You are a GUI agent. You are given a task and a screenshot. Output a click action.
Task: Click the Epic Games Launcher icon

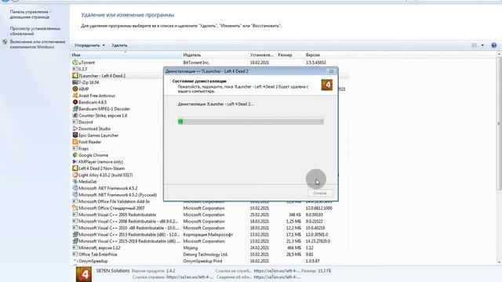point(75,136)
